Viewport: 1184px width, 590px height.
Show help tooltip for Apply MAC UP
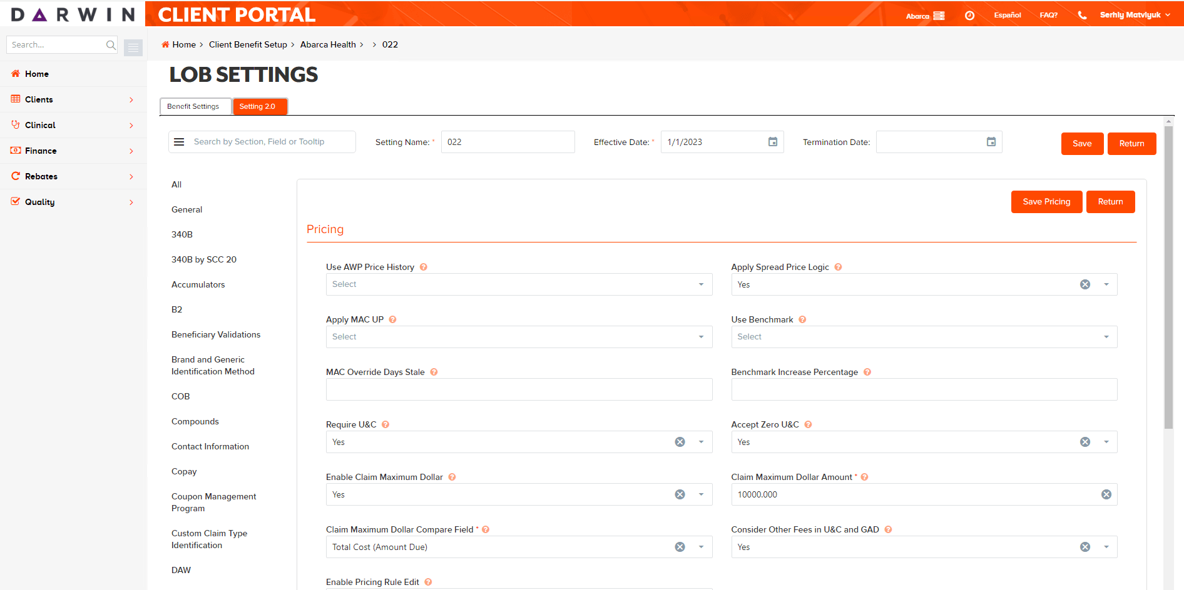[x=393, y=319]
